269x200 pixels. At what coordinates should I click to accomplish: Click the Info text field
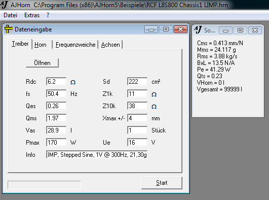[97, 155]
